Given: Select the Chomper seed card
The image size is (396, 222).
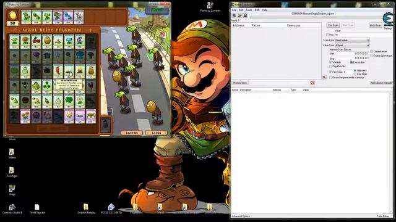Looking at the screenshot, I should click(80, 41).
